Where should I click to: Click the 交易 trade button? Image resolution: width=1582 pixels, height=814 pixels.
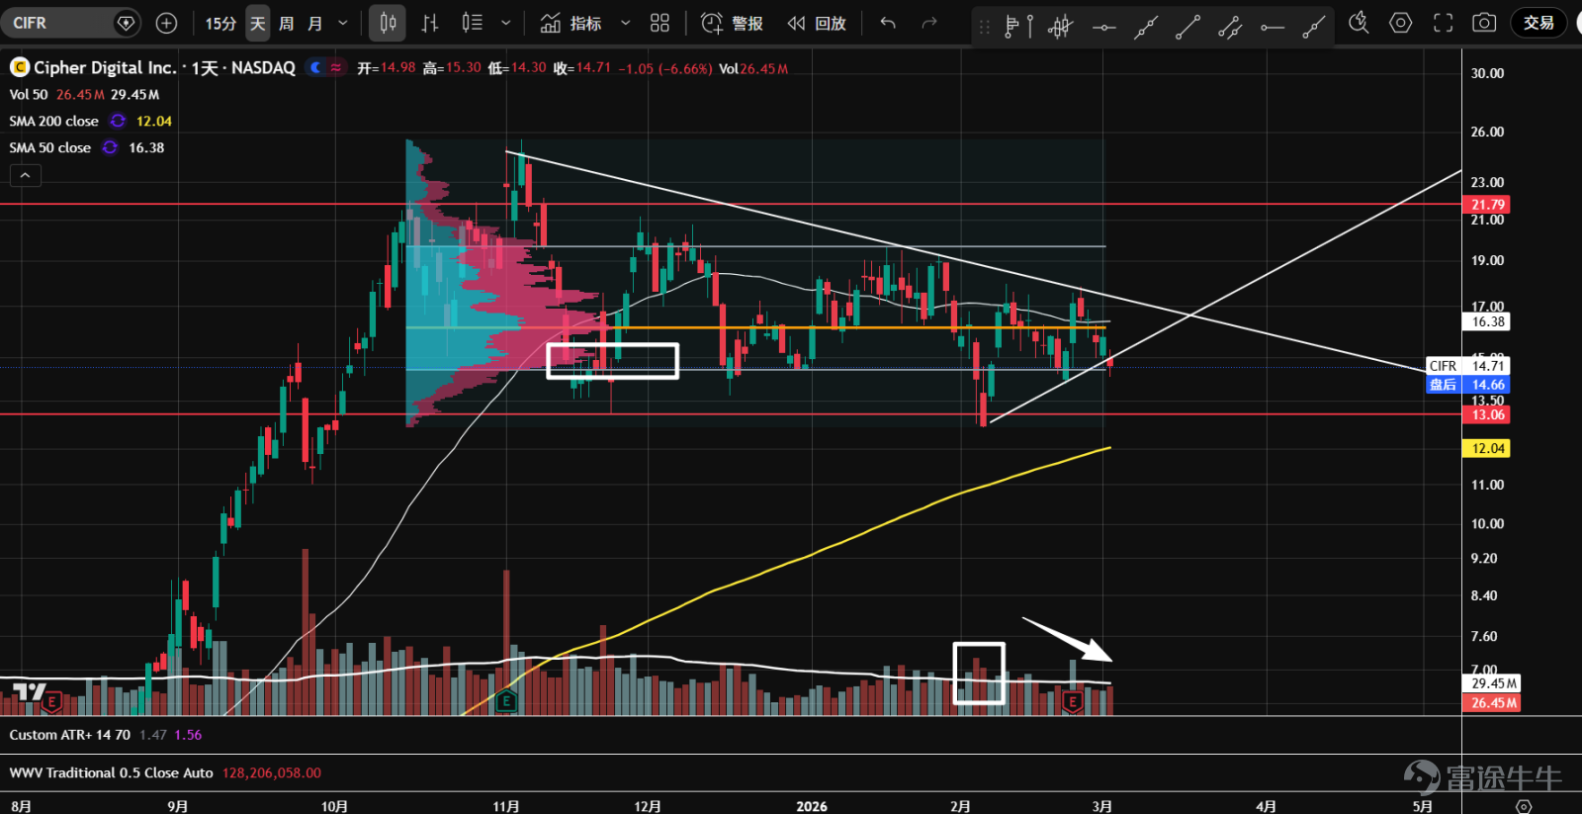1538,23
